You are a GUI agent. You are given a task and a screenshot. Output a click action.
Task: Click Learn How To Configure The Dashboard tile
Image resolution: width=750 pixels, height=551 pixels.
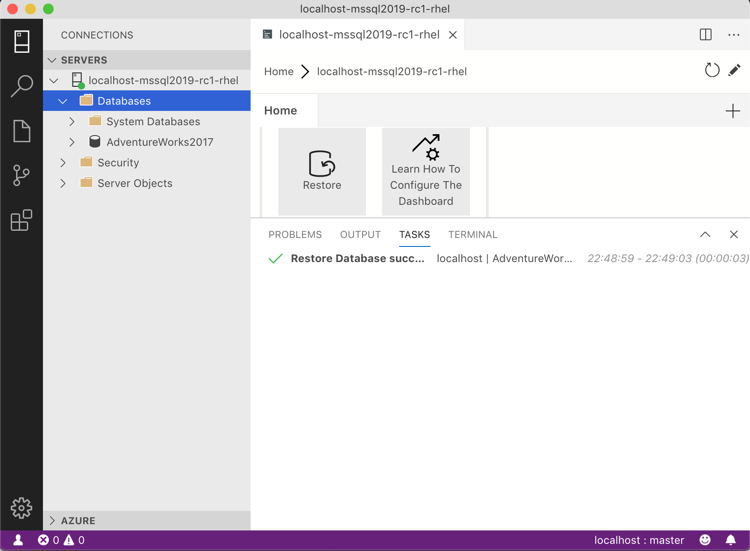tap(426, 172)
